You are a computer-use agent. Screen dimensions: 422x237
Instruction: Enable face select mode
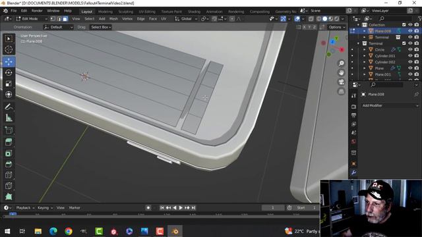(65, 19)
